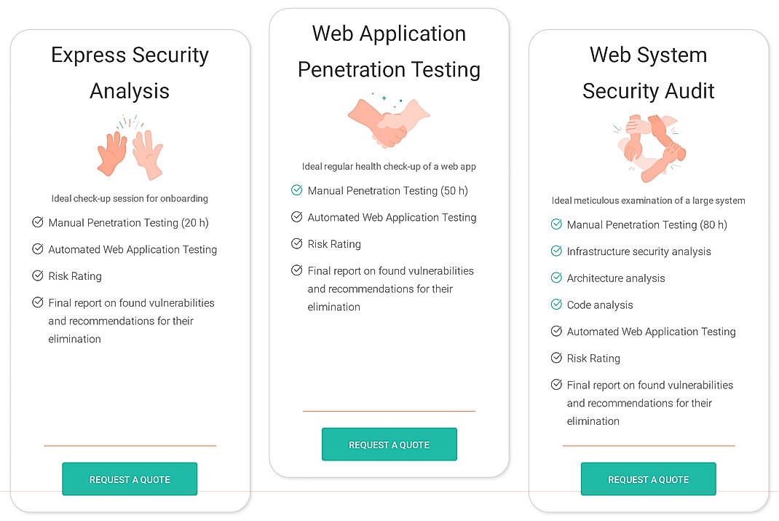The height and width of the screenshot is (521, 779).
Task: Click REQUEST A QUOTE on Web System Security Audit
Action: coord(648,479)
